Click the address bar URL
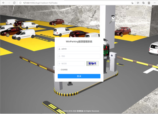Screen dimensions: 158x114 coord(40,3)
